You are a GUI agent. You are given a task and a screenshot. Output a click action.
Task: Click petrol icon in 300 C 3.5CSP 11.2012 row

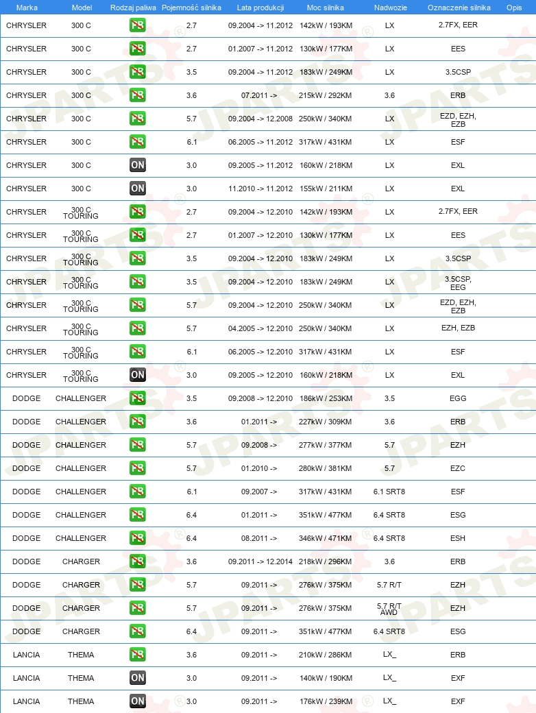coord(137,72)
